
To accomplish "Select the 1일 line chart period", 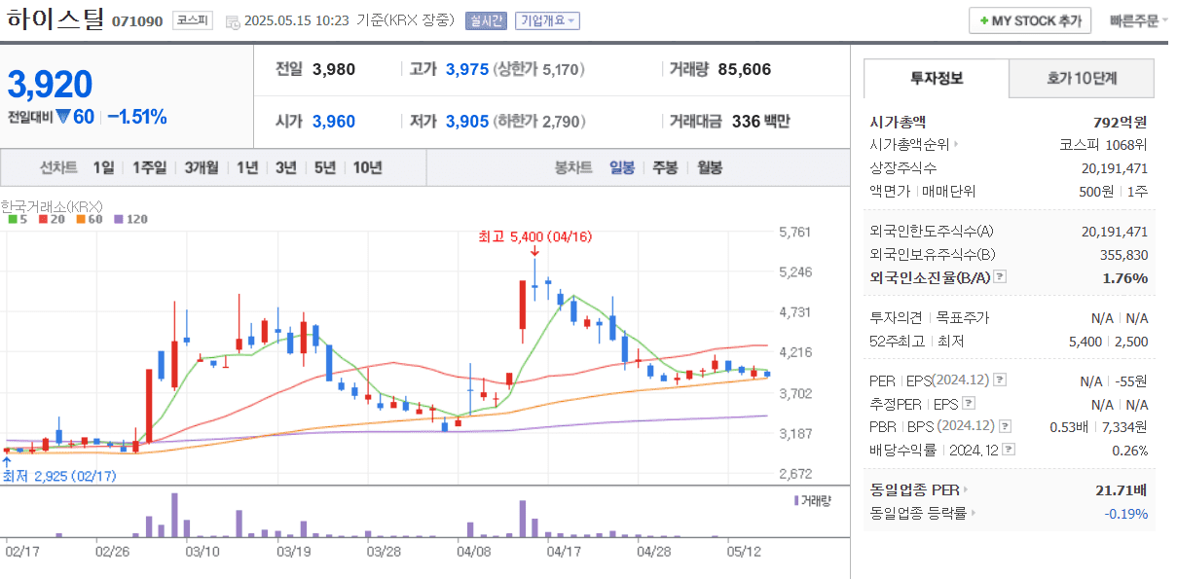I will point(103,167).
